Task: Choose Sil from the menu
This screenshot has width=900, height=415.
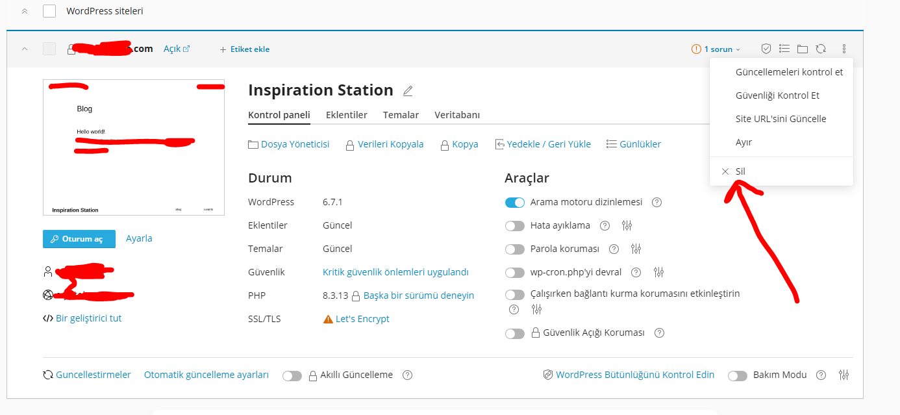Action: (x=781, y=171)
